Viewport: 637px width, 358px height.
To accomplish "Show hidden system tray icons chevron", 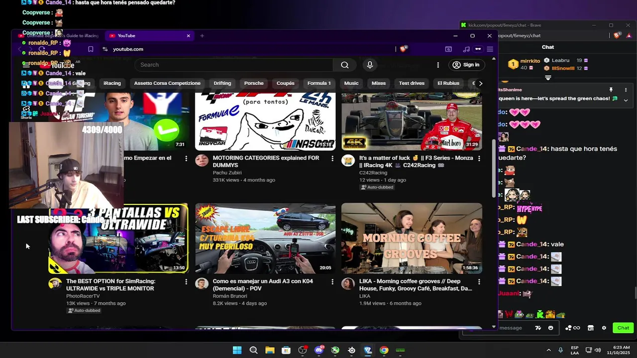I will click(x=549, y=350).
